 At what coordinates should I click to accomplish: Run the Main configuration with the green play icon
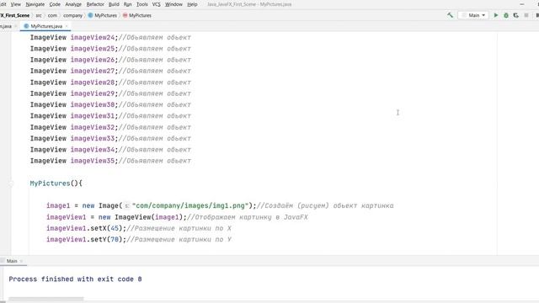coord(496,15)
